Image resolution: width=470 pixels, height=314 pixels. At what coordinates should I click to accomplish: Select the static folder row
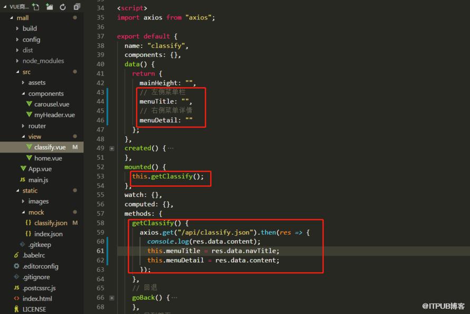click(x=42, y=191)
